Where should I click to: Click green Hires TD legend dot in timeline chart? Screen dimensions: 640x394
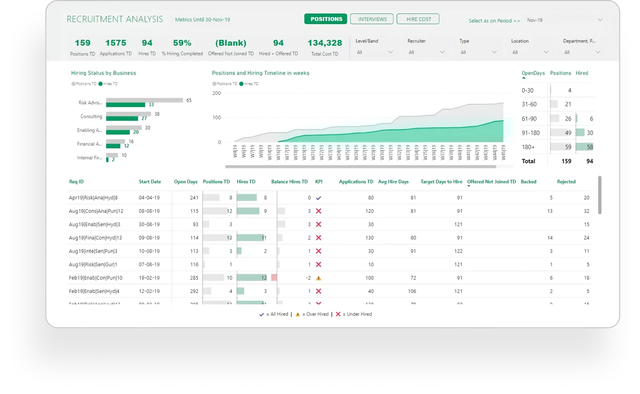pyautogui.click(x=241, y=84)
